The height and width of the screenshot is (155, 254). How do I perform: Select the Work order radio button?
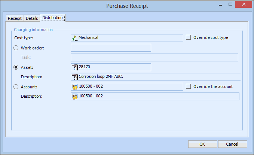[16, 48]
